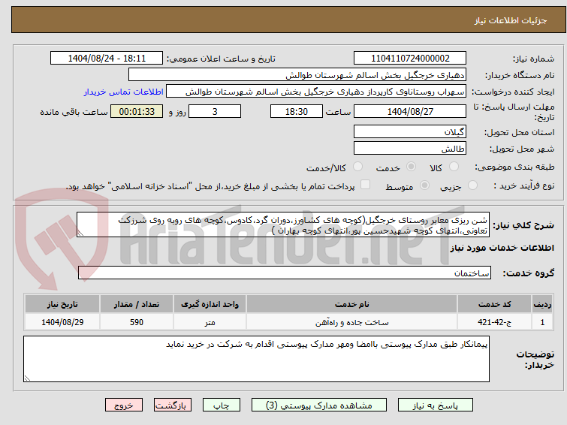The width and height of the screenshot is (567, 425).
Task: Click the ایجاد کننده درخواست field
Action: tap(316, 92)
